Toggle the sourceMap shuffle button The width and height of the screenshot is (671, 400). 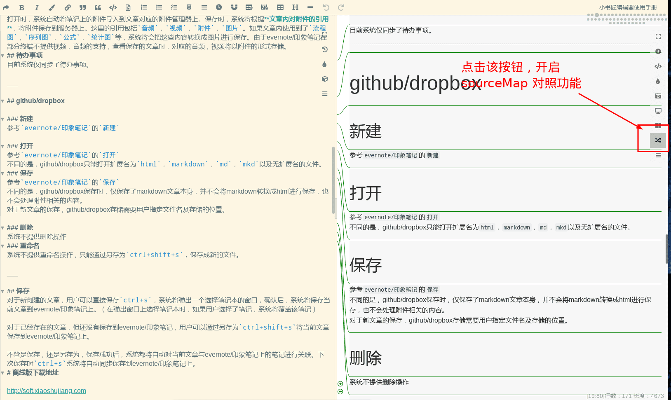point(658,140)
